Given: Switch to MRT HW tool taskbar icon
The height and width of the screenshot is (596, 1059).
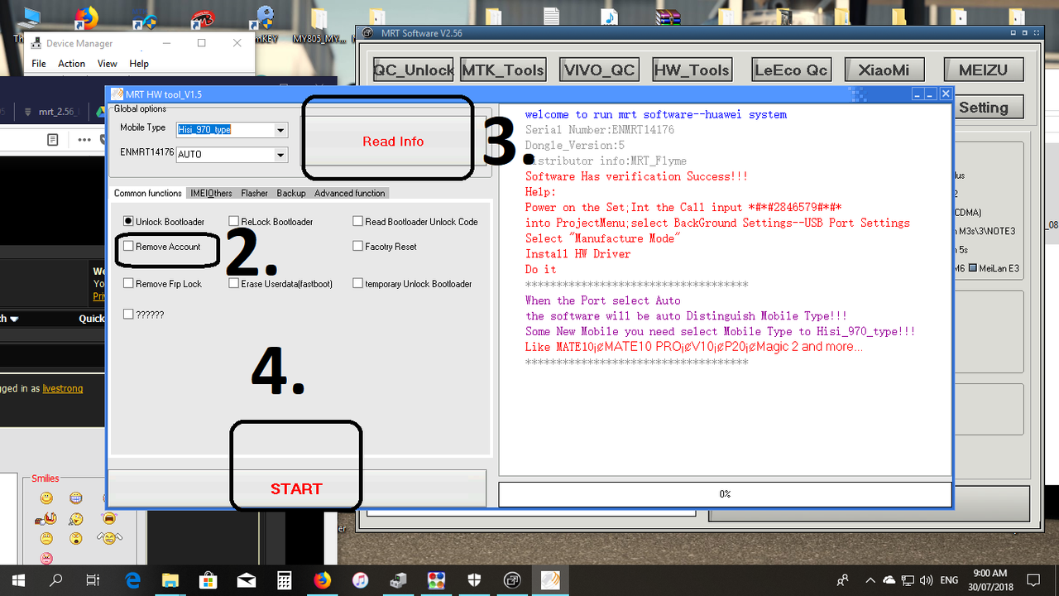Looking at the screenshot, I should pos(550,579).
